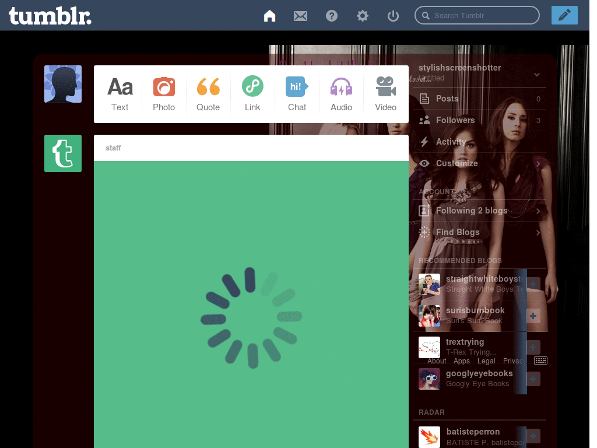Create a new Link post
This screenshot has width=597, height=448.
click(x=252, y=94)
